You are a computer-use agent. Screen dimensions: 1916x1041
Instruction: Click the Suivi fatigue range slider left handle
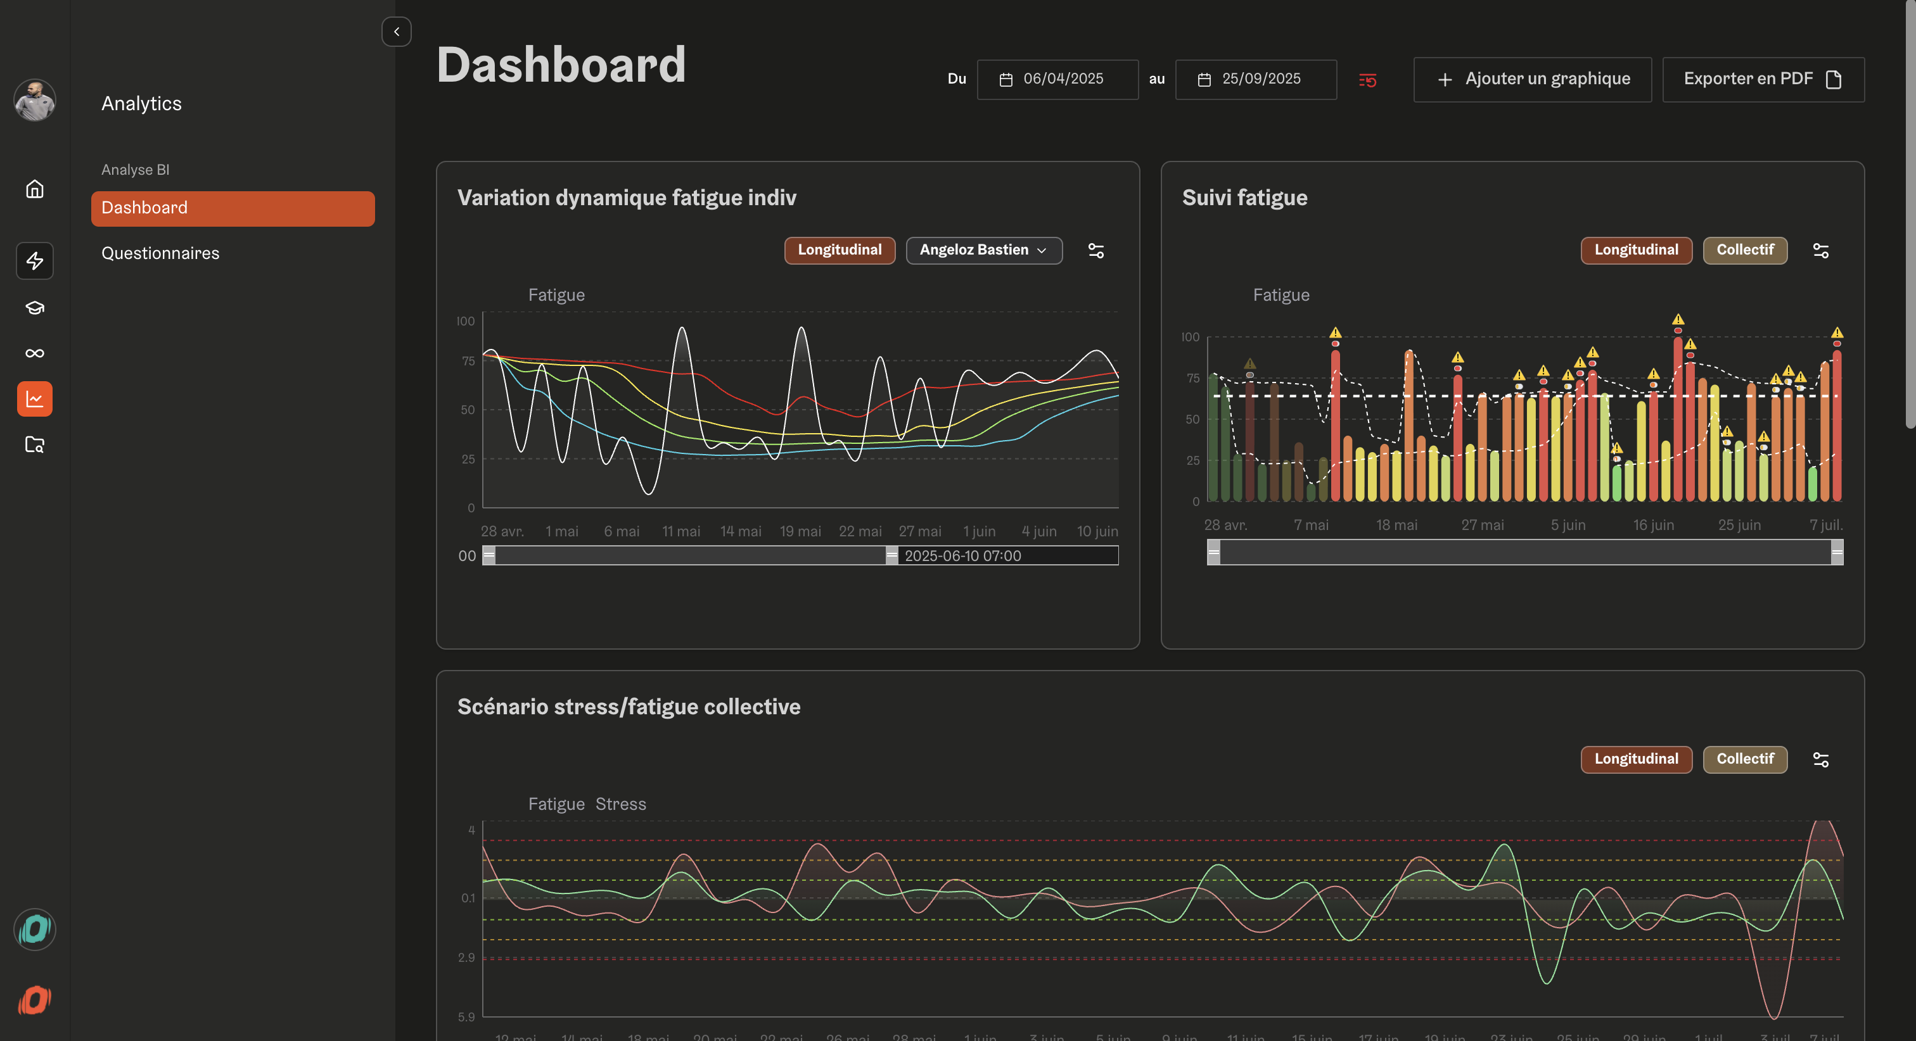(x=1213, y=552)
